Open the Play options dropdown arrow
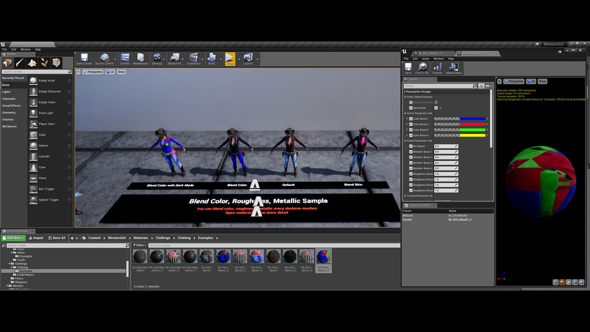The width and height of the screenshot is (590, 332). click(239, 59)
